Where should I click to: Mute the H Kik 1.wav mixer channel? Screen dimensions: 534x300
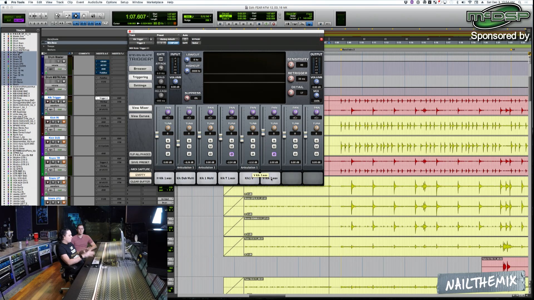coord(168,146)
